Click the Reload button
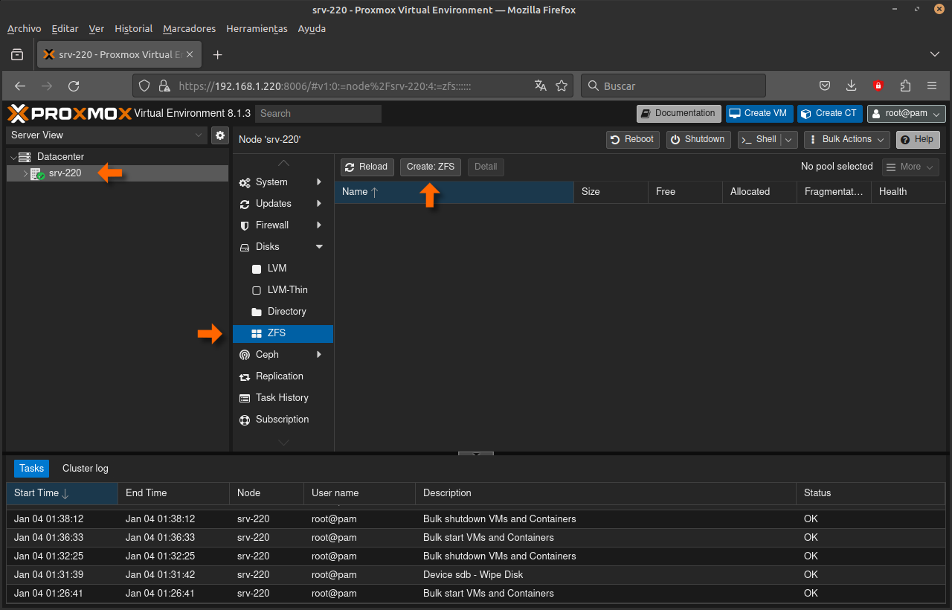Screen dimensions: 952x610 [x=367, y=167]
